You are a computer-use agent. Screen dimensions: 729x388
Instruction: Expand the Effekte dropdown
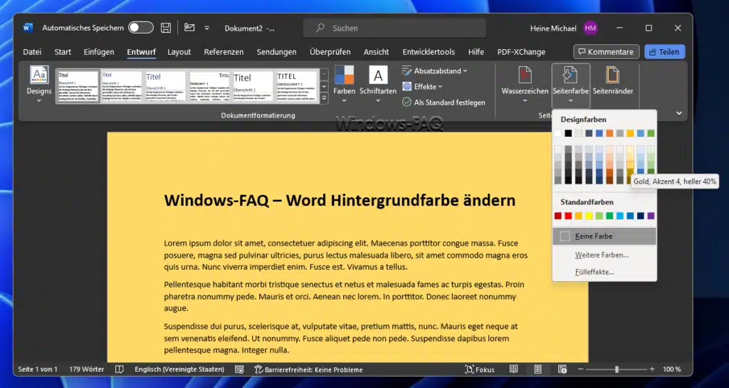[x=440, y=87]
